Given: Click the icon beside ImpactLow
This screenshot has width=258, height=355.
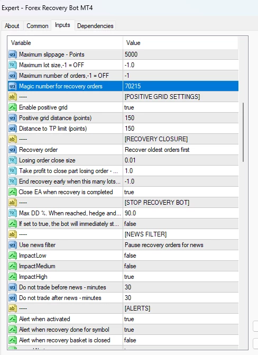Looking at the screenshot, I should [13, 256].
